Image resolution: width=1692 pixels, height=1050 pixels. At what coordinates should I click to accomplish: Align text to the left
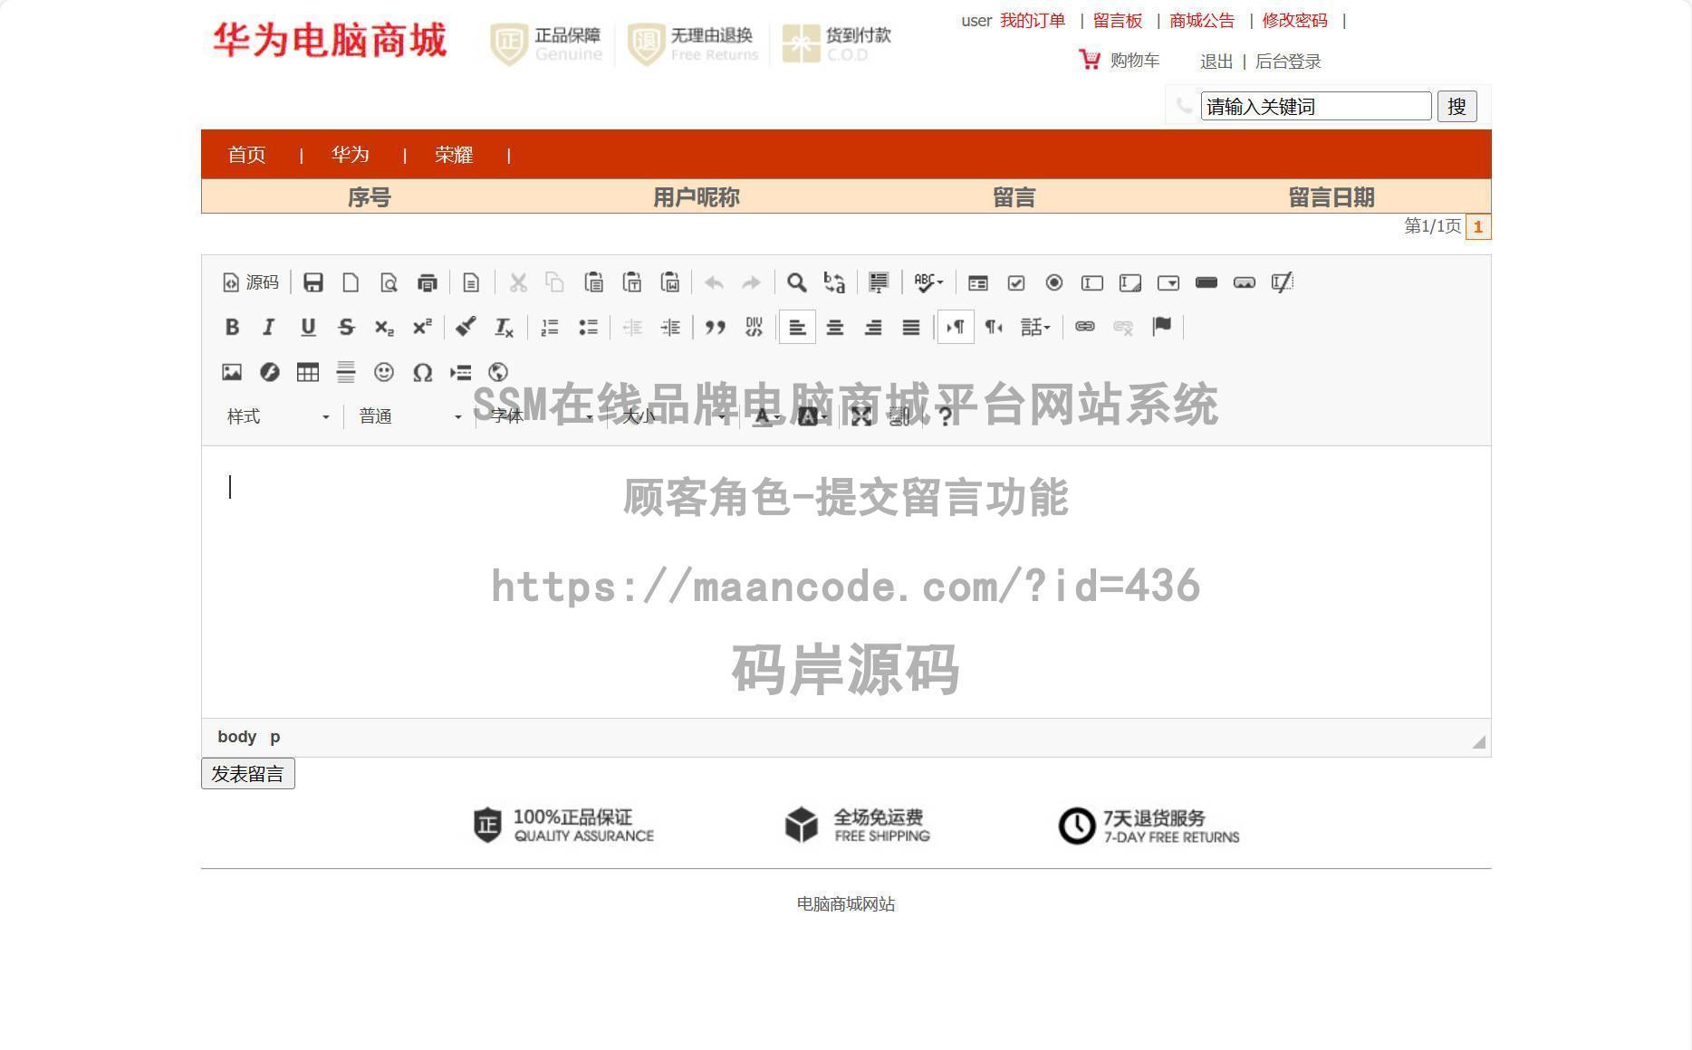tap(797, 327)
